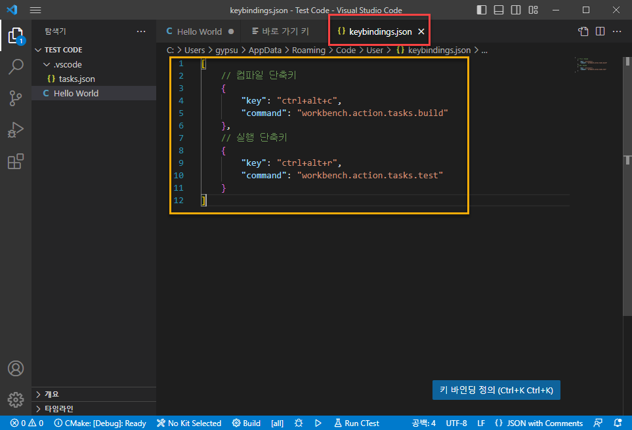Open the Accounts icon in activity bar
The width and height of the screenshot is (632, 430).
click(x=16, y=368)
